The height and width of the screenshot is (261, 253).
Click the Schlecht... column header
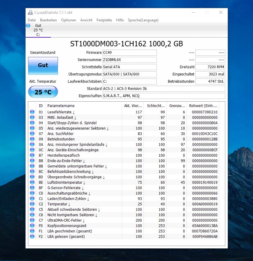point(155,106)
